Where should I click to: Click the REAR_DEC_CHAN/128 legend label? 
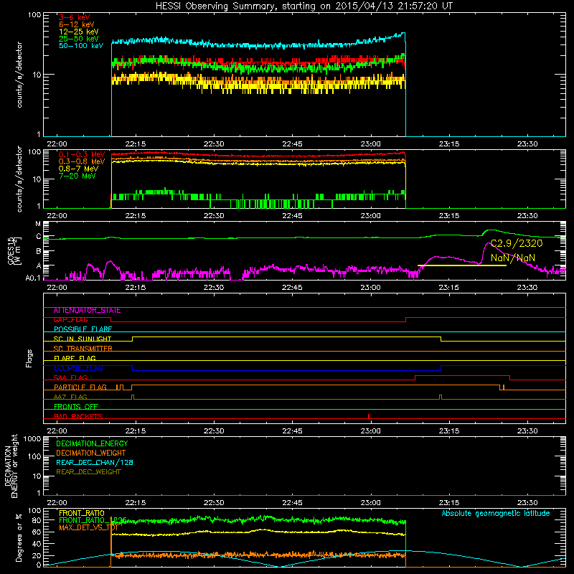(95, 463)
